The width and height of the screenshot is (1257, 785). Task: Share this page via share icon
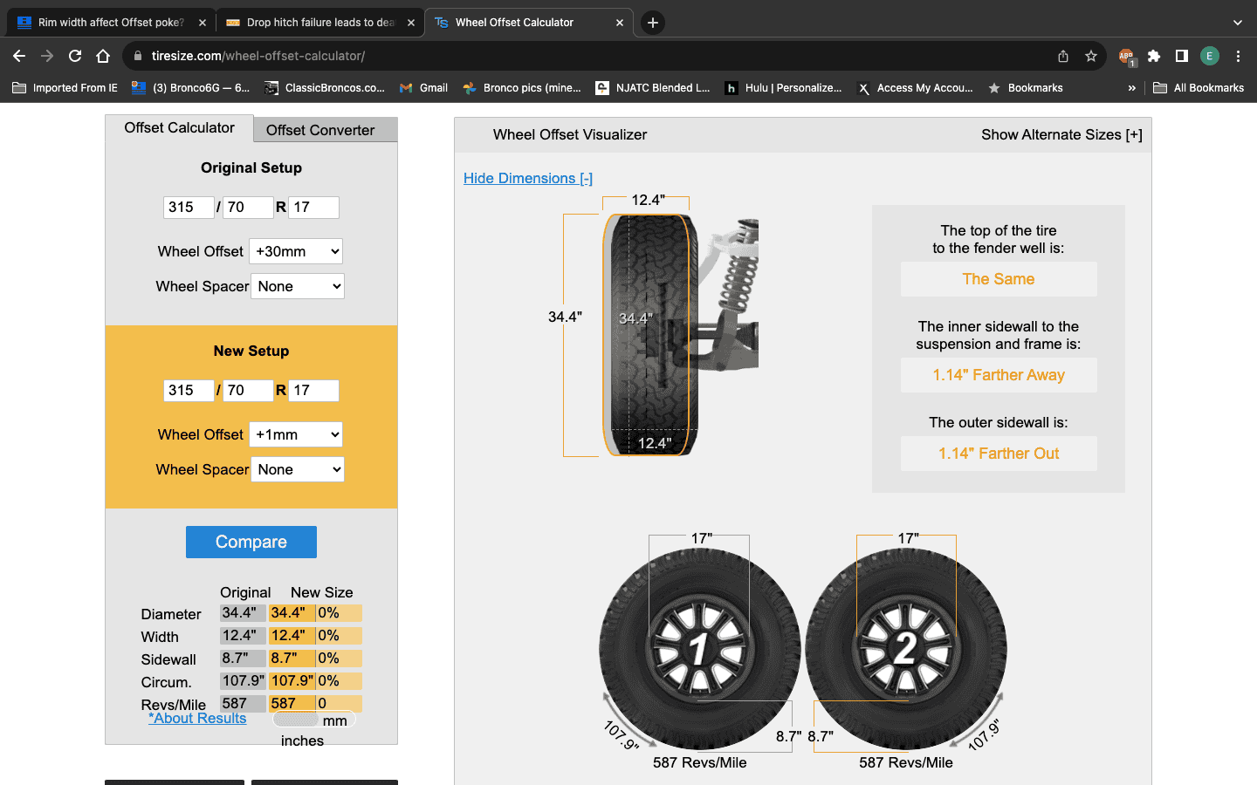point(1063,56)
